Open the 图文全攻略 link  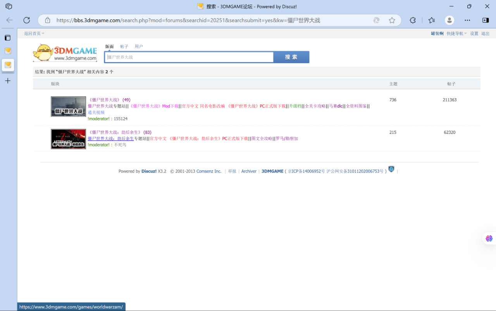click(262, 139)
